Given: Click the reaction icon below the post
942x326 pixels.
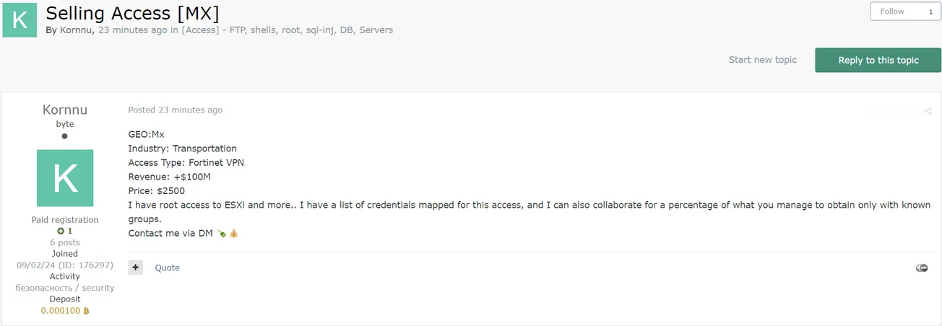Looking at the screenshot, I should tap(922, 268).
